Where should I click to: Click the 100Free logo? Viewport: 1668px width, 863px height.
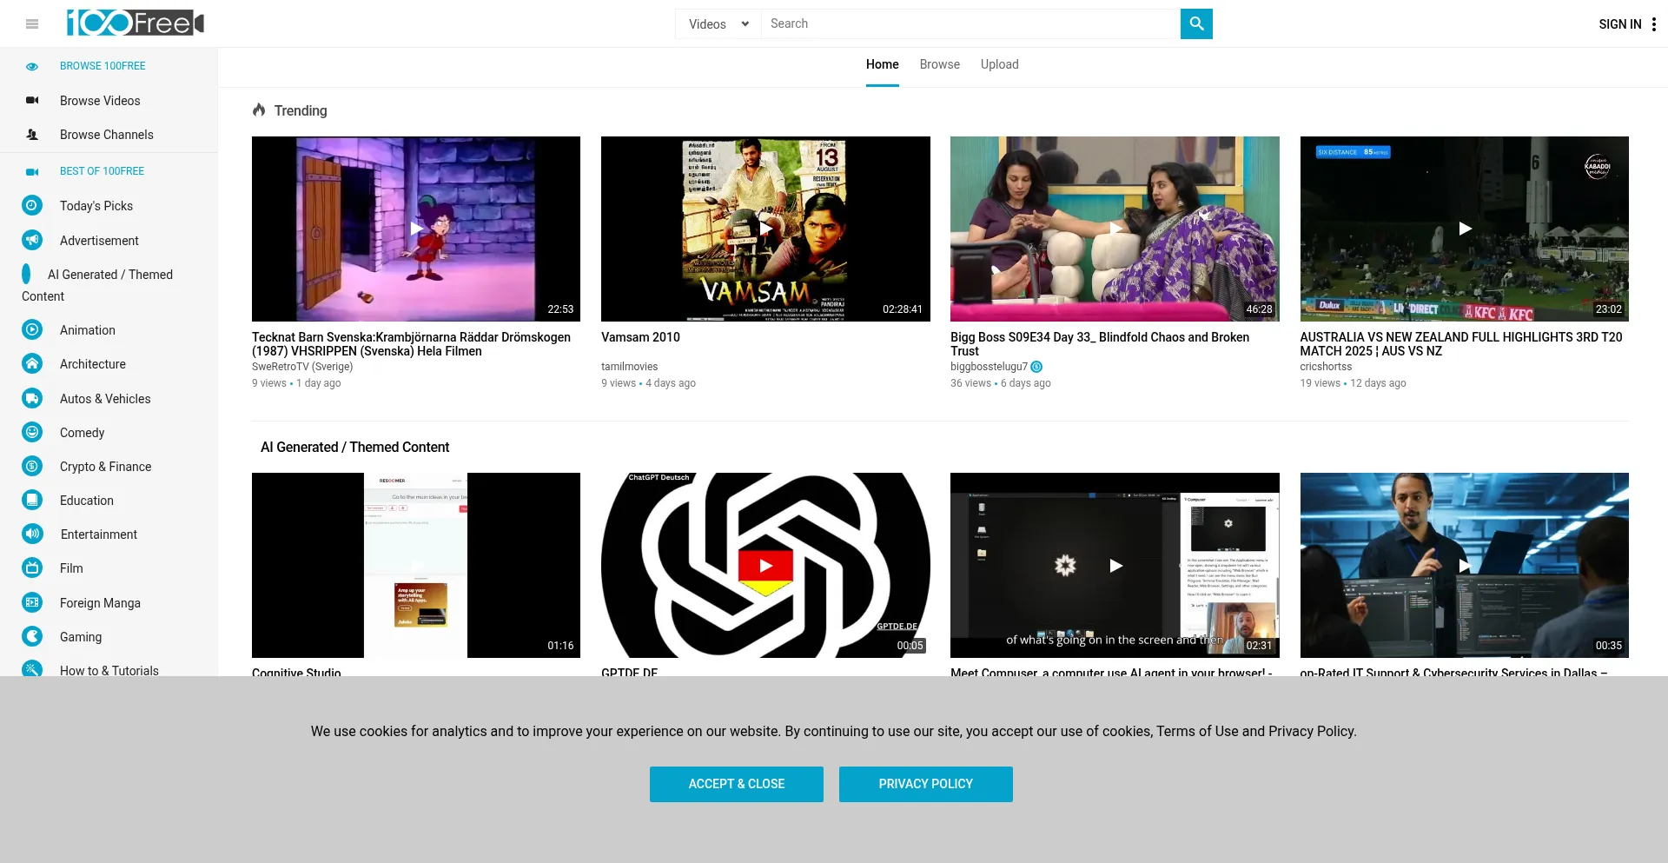(x=135, y=23)
